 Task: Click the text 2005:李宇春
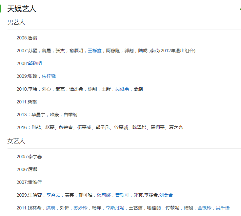pos(29,157)
